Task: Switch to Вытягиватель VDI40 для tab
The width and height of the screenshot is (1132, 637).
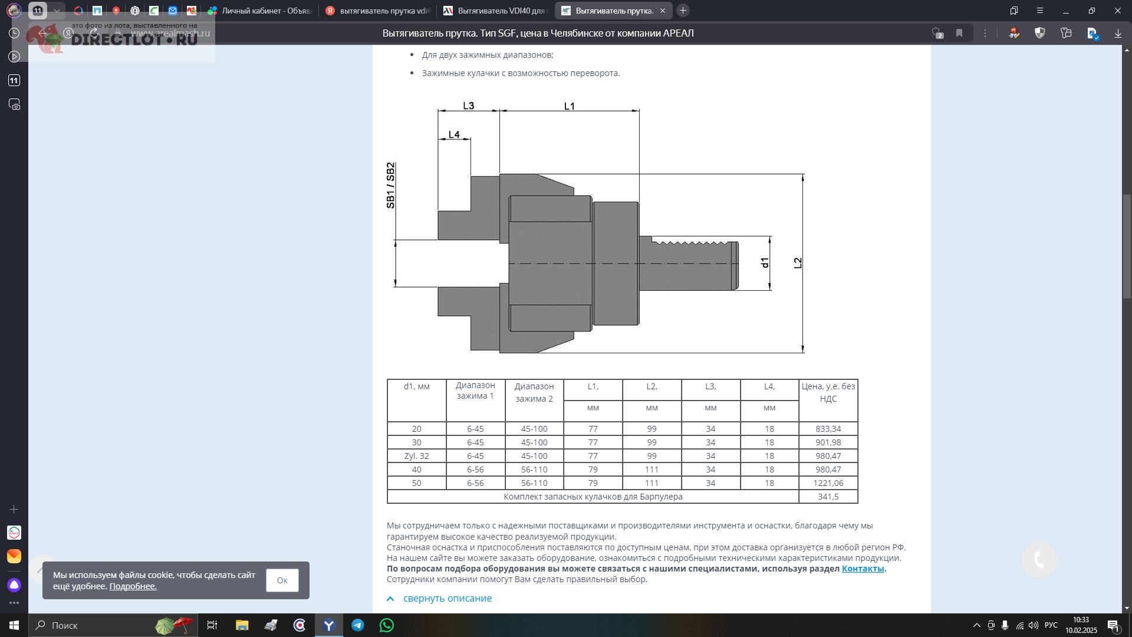Action: [x=496, y=11]
